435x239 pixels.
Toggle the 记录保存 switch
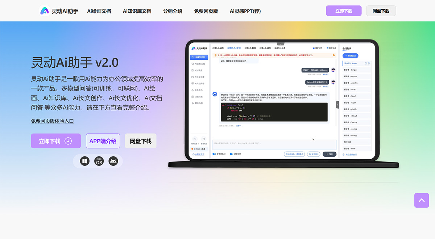point(231,154)
